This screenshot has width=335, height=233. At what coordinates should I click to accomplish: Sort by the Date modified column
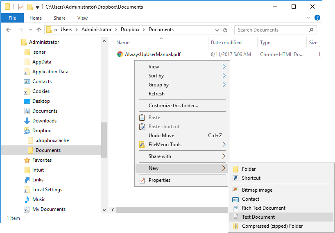[x=226, y=43]
